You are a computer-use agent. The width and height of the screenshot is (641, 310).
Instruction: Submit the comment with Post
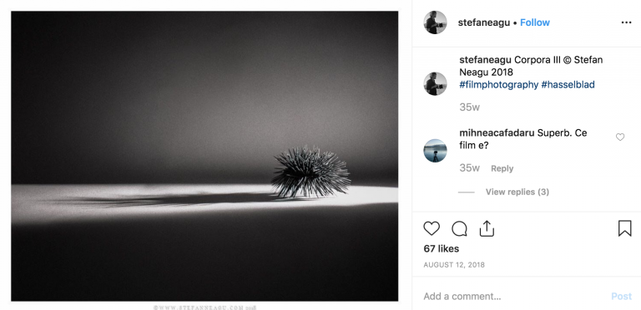(621, 297)
